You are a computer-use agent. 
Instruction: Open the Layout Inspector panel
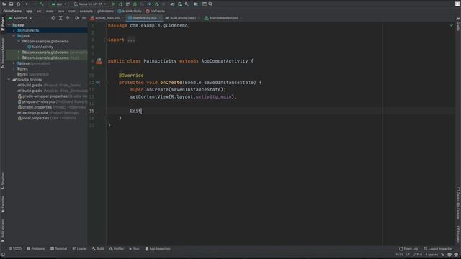(x=438, y=249)
